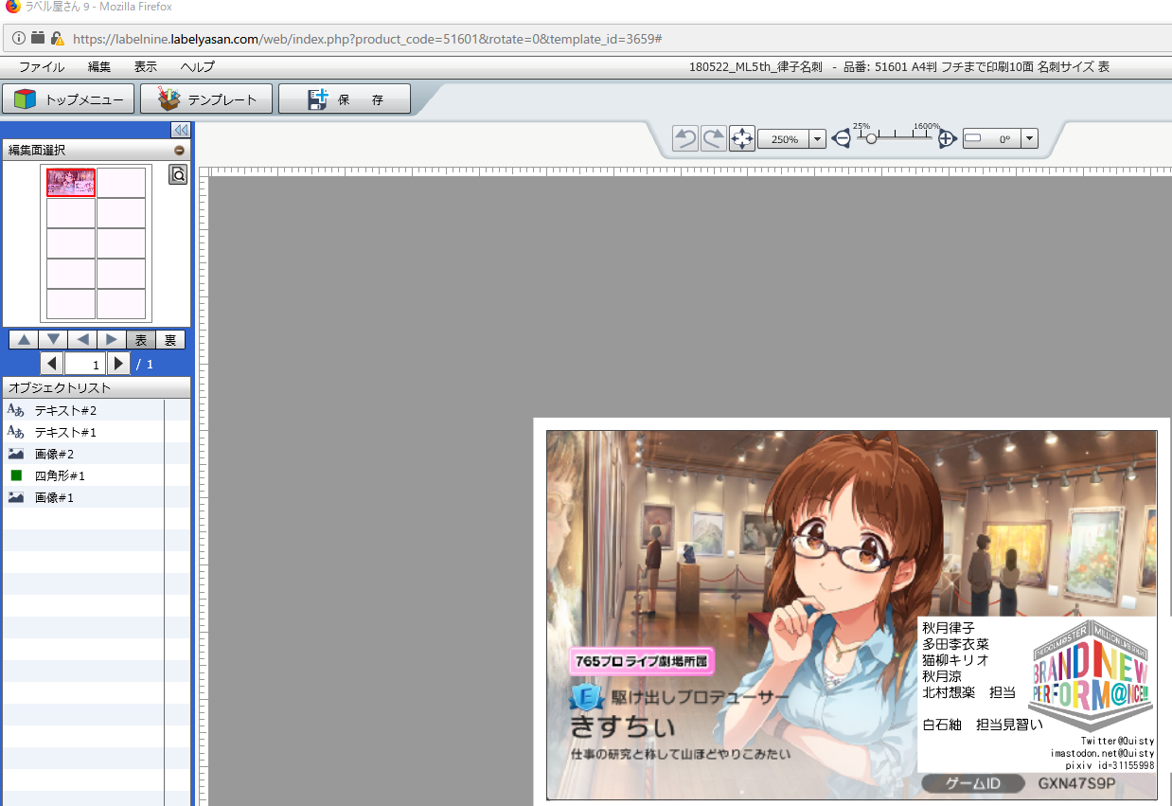Screen dimensions: 1172x806
Task: Open the ヘルプ menu
Action: click(198, 67)
